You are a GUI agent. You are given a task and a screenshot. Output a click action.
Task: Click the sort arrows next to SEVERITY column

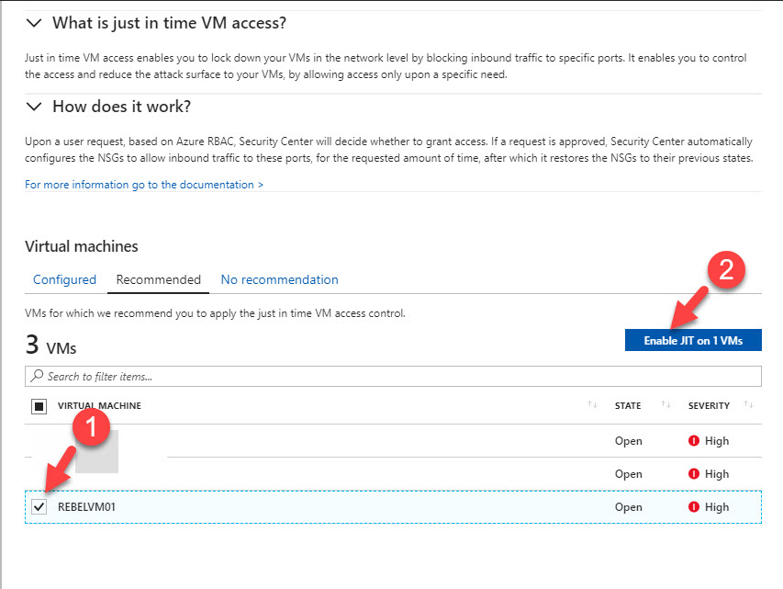[x=748, y=405]
